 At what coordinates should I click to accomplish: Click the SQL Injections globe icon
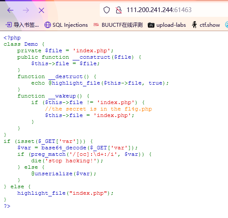click(x=47, y=25)
